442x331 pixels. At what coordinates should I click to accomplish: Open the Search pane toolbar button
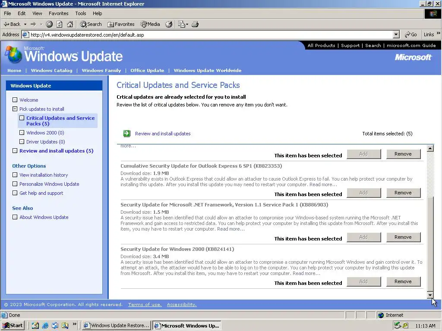pyautogui.click(x=91, y=24)
